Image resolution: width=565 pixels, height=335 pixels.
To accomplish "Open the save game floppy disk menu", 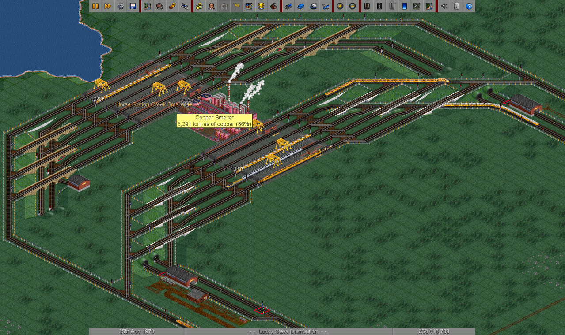I will pos(133,6).
